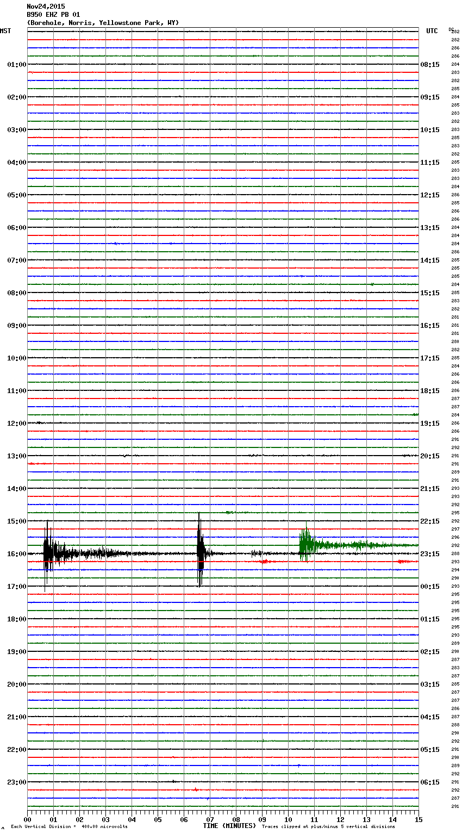The image size is (462, 834).
Task: Click the 09:15 UTC time label
Action: (430, 97)
